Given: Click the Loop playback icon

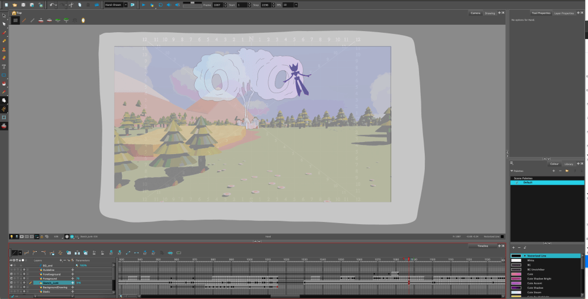Looking at the screenshot, I should [160, 5].
